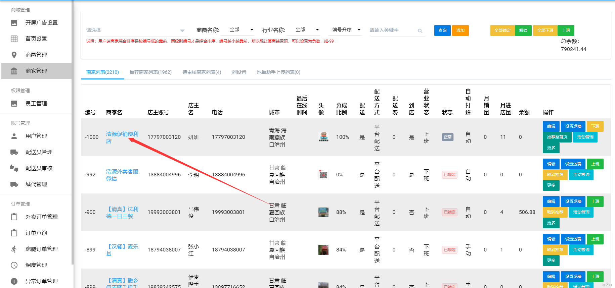Click the search magnifier icon in keyword field
This screenshot has height=288, width=615.
pos(420,31)
